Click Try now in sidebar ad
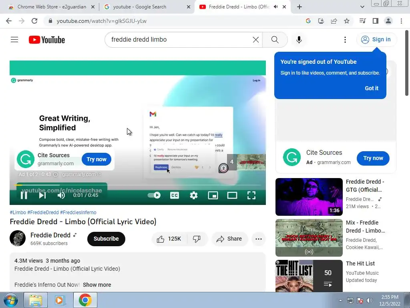Viewport: 410px width, 308px height. [x=373, y=158]
